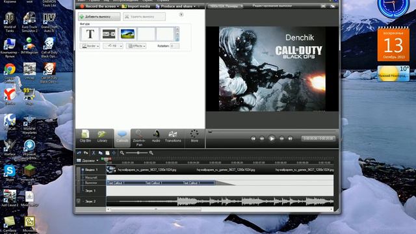The width and height of the screenshot is (416, 234).
Task: Click Produce and share button
Action: 174,6
